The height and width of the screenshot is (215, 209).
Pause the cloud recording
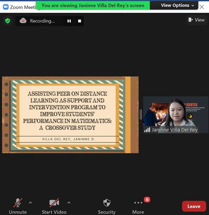[x=69, y=21]
